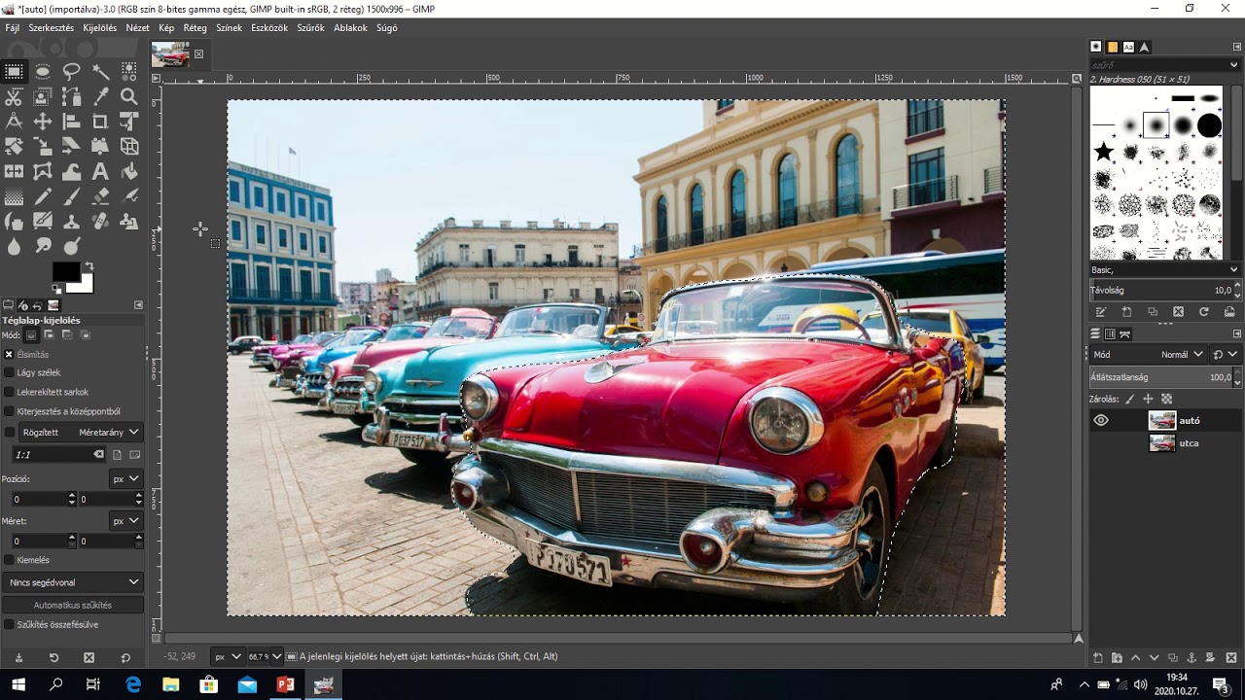Image resolution: width=1245 pixels, height=700 pixels.
Task: Select the Alignment tool
Action: (71, 122)
